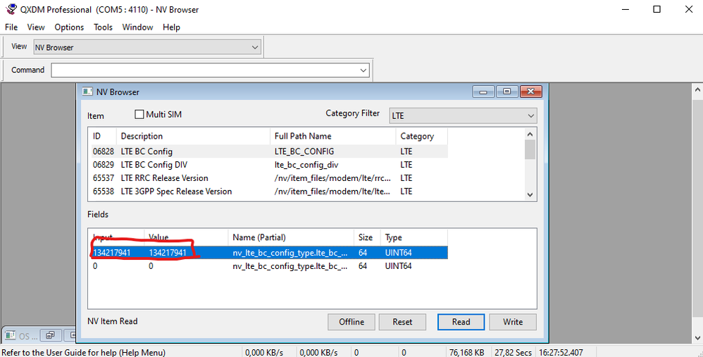Enable the Multi SIM checkbox
Image resolution: width=703 pixels, height=357 pixels.
(x=139, y=114)
